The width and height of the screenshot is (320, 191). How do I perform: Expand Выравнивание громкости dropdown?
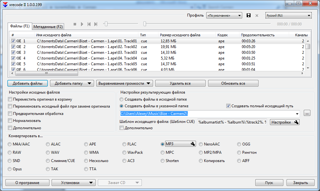click(149, 83)
